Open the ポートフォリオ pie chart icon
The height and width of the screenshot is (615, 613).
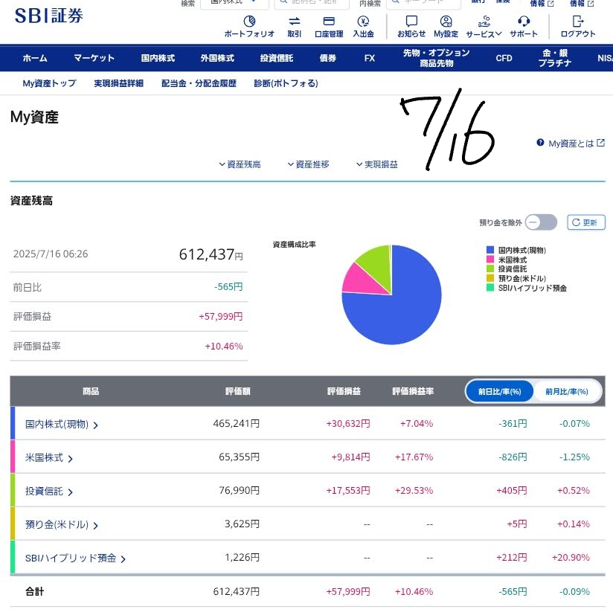click(x=249, y=21)
